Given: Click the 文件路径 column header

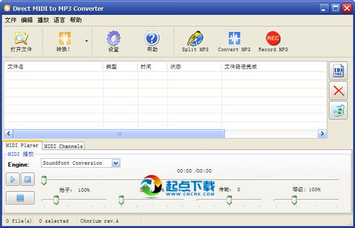Looking at the screenshot, I should 274,67.
